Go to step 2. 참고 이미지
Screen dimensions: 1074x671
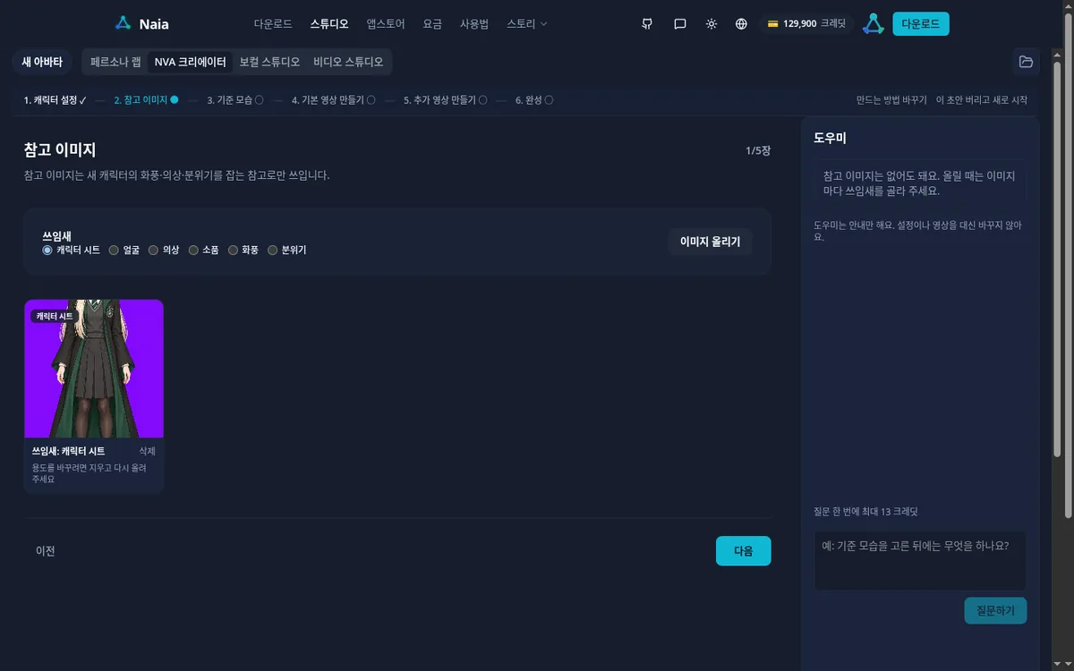click(146, 100)
